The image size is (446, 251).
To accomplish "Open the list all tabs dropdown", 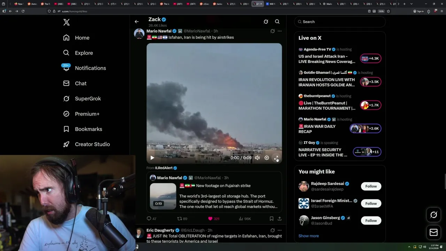I will [412, 4].
